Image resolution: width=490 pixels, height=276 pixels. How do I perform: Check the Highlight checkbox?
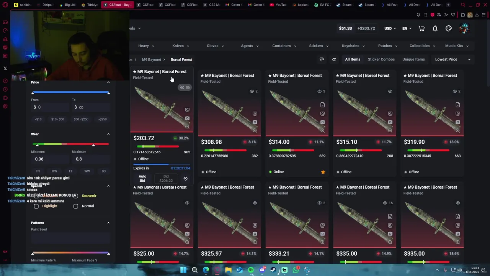pos(36,206)
